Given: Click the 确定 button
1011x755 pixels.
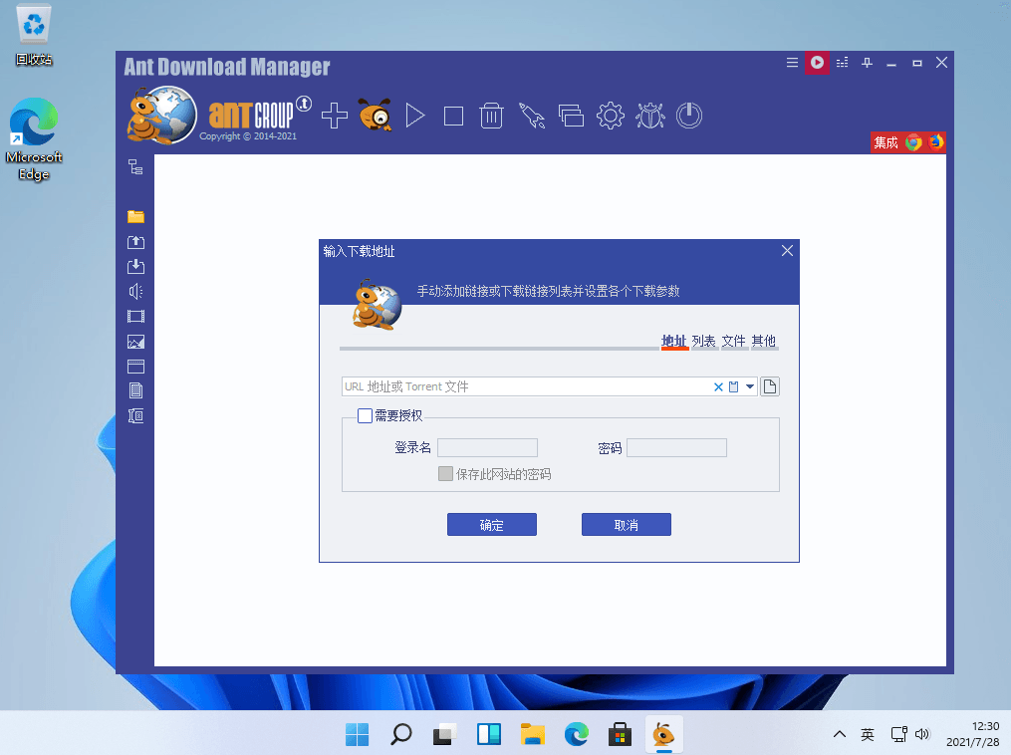Looking at the screenshot, I should click(x=492, y=525).
